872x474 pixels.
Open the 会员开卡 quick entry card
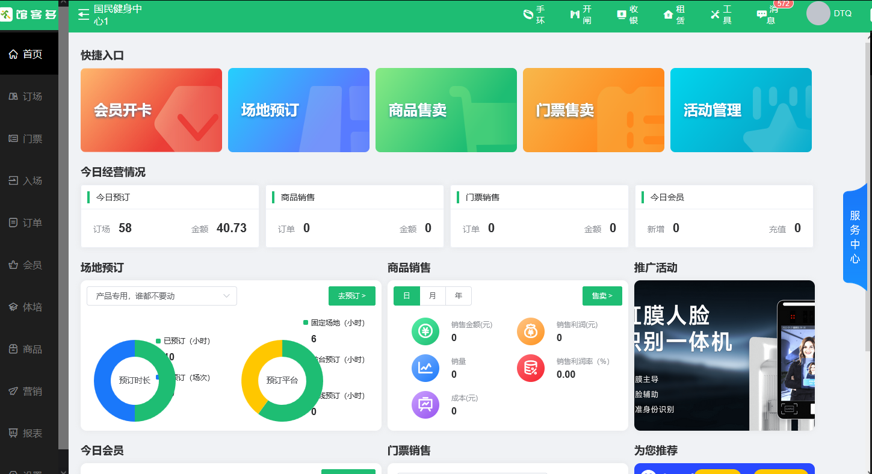coord(151,110)
